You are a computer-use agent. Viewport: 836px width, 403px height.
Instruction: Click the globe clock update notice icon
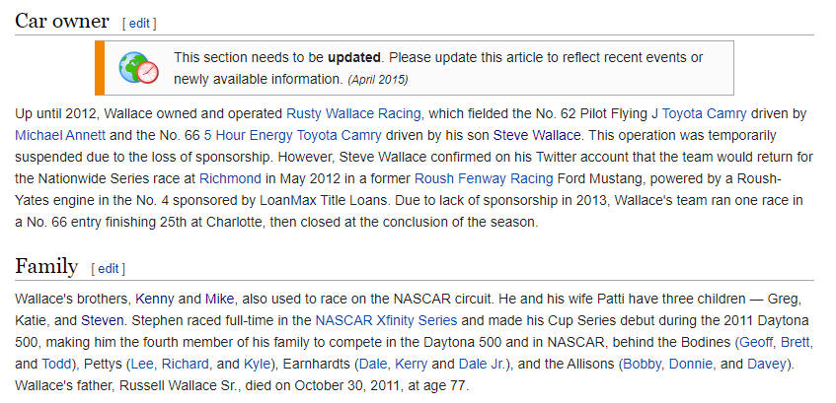click(x=138, y=68)
